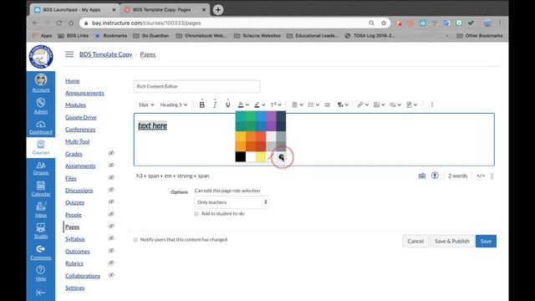Image resolution: width=535 pixels, height=301 pixels.
Task: Open Account in the global sidebar
Action: pyautogui.click(x=41, y=84)
